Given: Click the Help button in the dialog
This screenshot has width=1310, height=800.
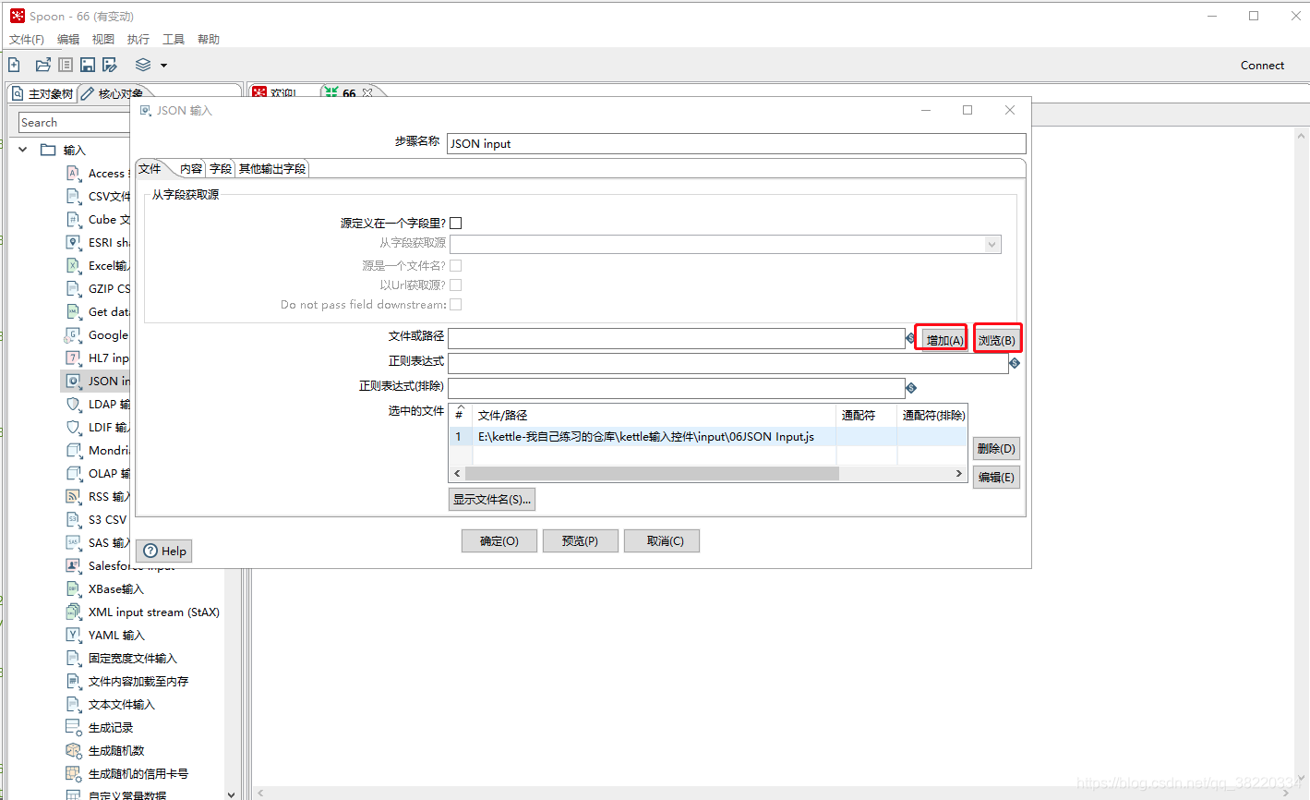Looking at the screenshot, I should tap(164, 551).
